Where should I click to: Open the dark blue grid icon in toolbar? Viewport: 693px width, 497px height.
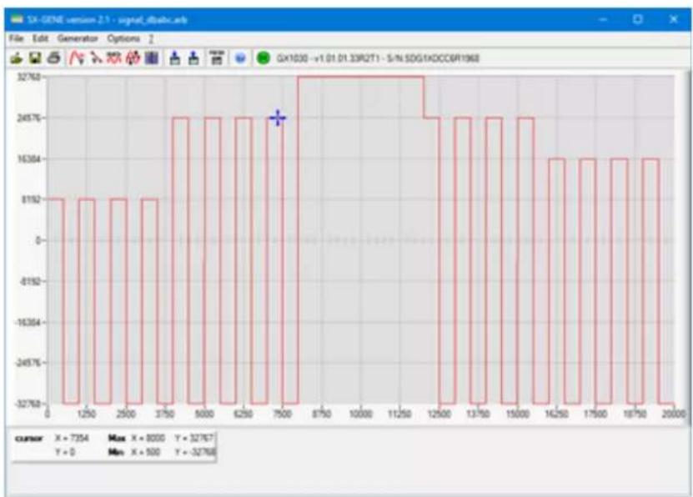pyautogui.click(x=152, y=58)
